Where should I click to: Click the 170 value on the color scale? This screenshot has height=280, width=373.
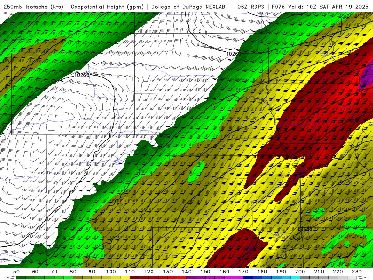pyautogui.click(x=243, y=272)
